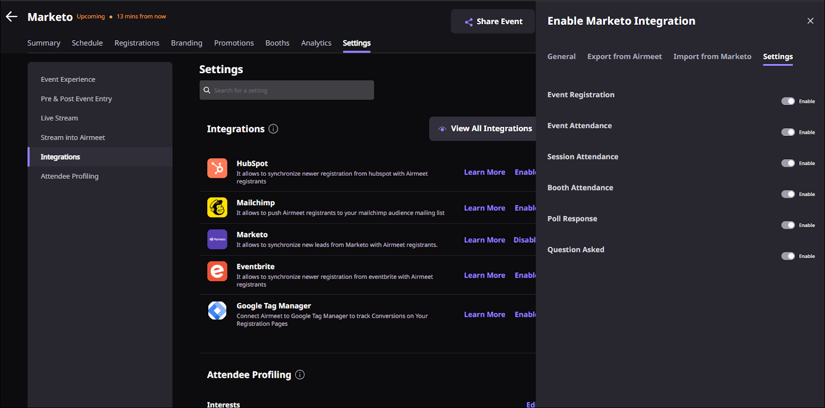The image size is (825, 408).
Task: Click Enable for Google Tag Manager
Action: 525,314
